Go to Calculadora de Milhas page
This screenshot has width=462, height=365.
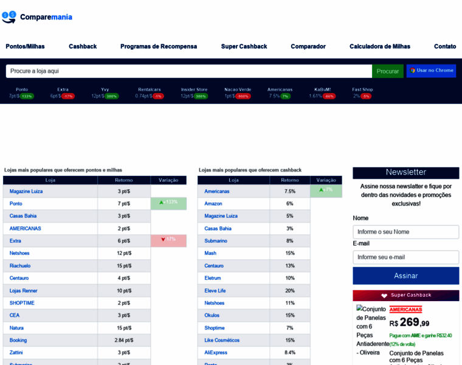(x=379, y=46)
